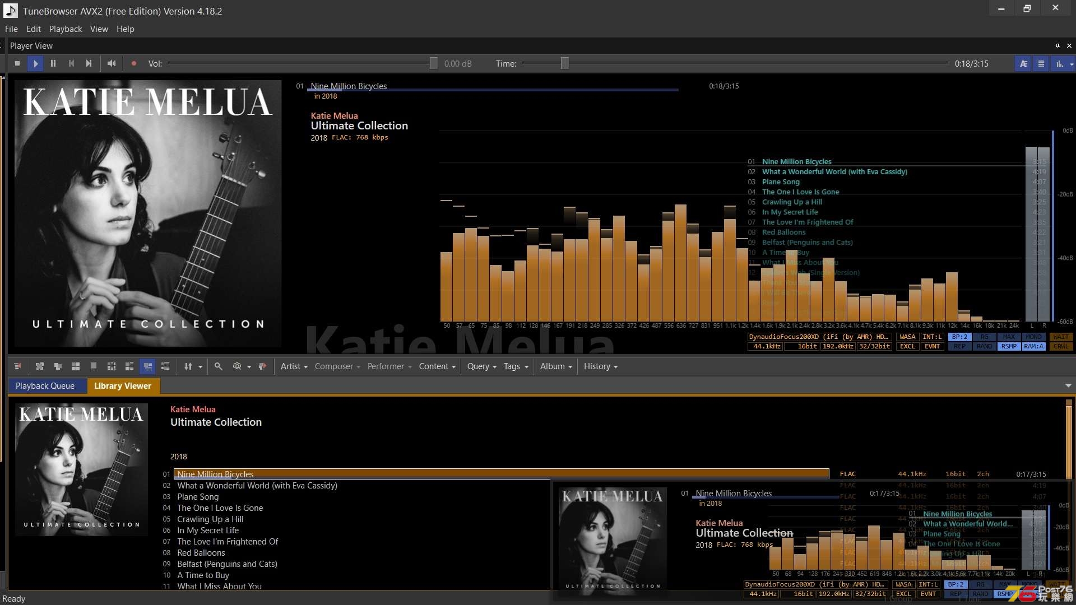This screenshot has width=1076, height=605.
Task: Skip to the next track
Action: coord(89,64)
